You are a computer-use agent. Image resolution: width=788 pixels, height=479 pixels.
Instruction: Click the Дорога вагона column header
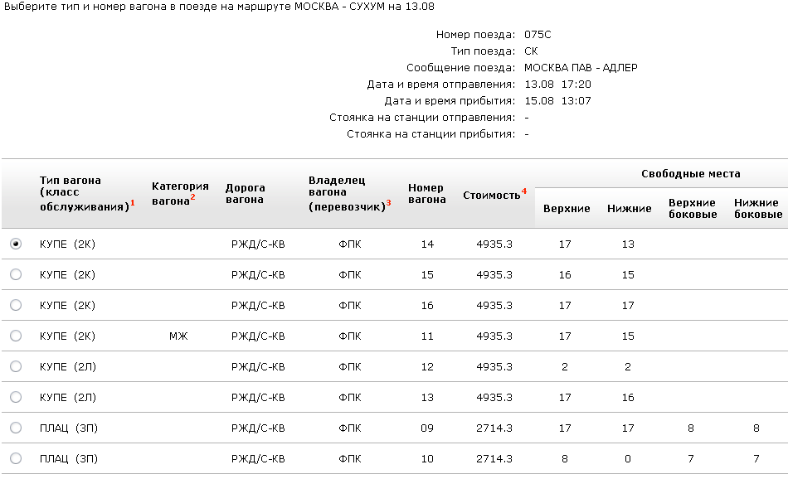coord(245,193)
